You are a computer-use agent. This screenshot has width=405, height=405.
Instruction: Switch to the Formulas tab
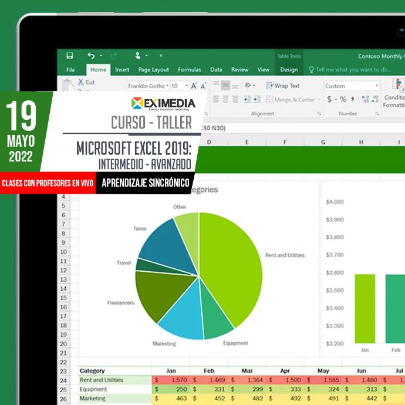pyautogui.click(x=190, y=70)
